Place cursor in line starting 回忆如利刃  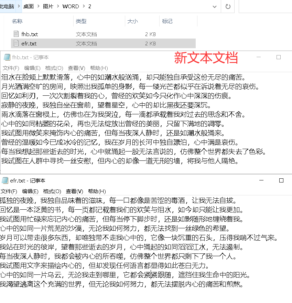[x=117, y=96]
